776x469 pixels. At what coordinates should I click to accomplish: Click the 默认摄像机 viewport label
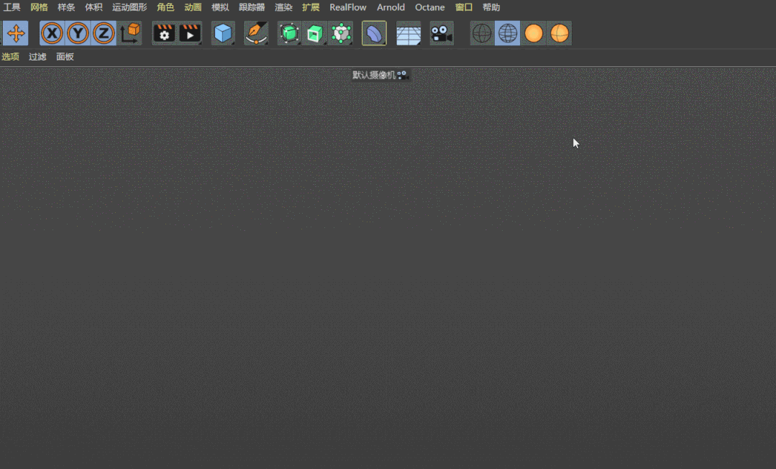click(374, 75)
